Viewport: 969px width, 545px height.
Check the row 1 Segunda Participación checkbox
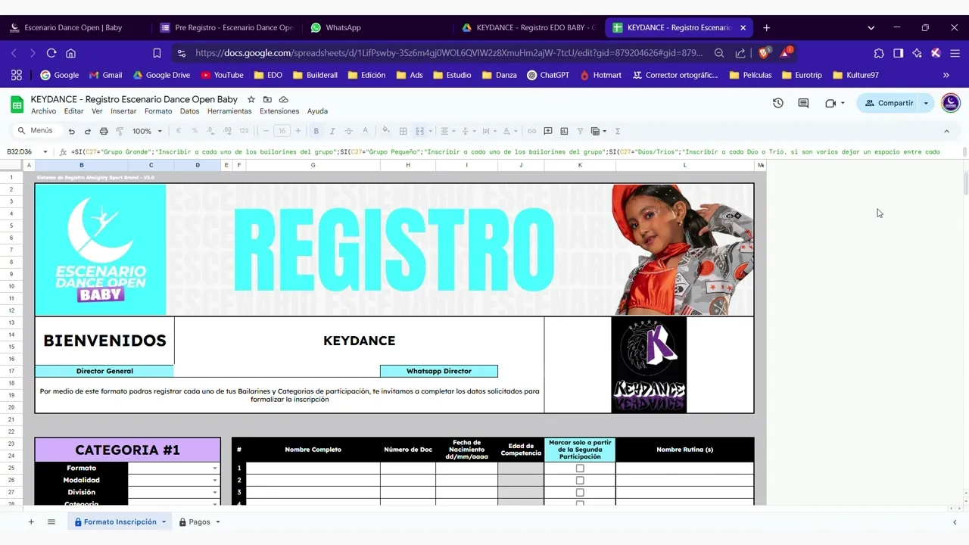click(x=580, y=469)
